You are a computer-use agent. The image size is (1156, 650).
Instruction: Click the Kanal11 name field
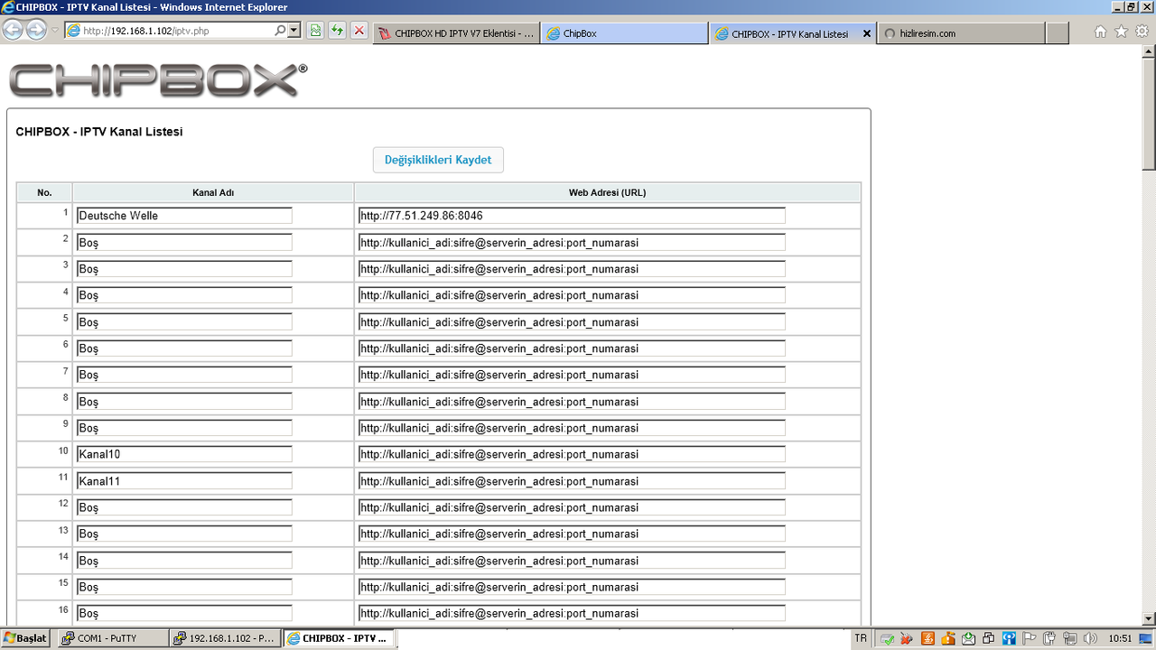184,481
